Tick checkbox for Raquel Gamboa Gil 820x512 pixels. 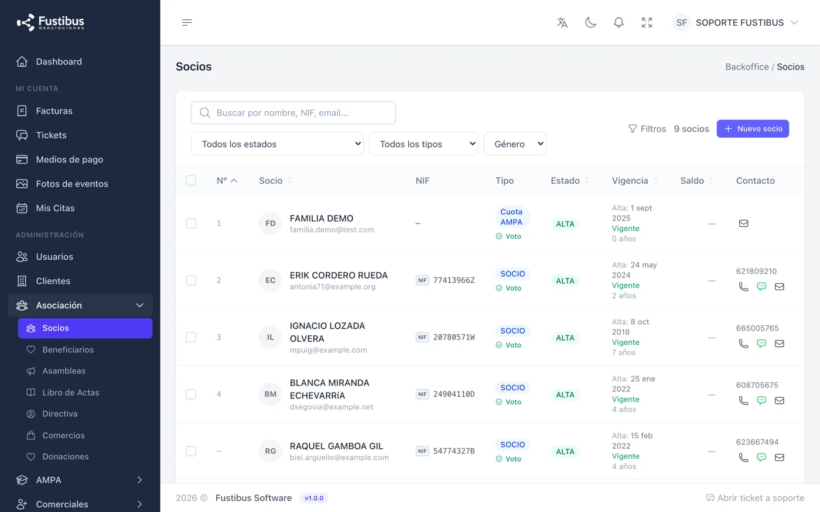[x=191, y=451]
